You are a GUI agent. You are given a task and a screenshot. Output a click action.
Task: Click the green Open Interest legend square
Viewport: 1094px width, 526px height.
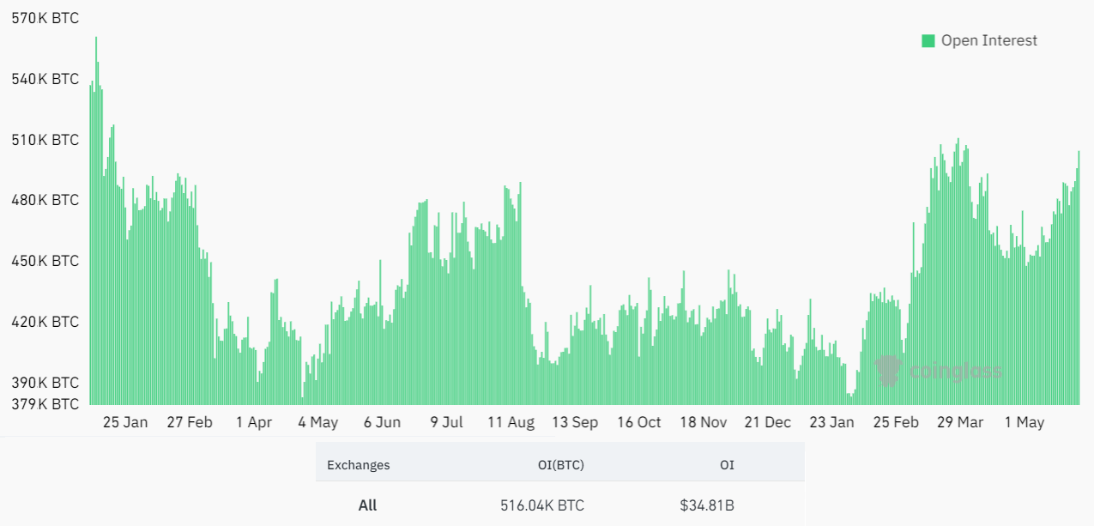[x=928, y=40]
